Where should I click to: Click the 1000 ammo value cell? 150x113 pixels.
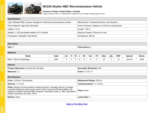(142, 59)
